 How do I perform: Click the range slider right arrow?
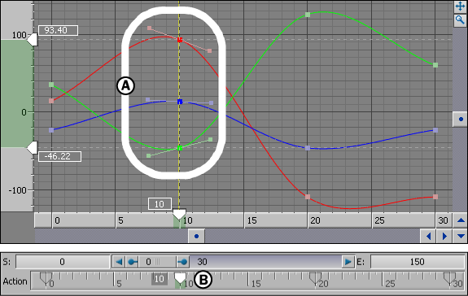coord(348,262)
